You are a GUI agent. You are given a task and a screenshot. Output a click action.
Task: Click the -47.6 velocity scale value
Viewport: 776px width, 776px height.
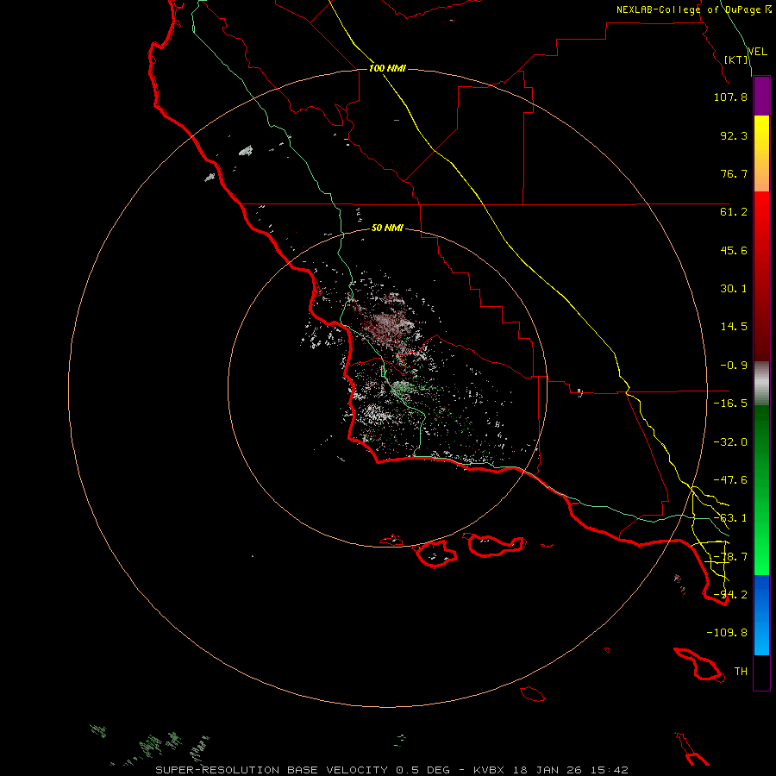point(730,480)
